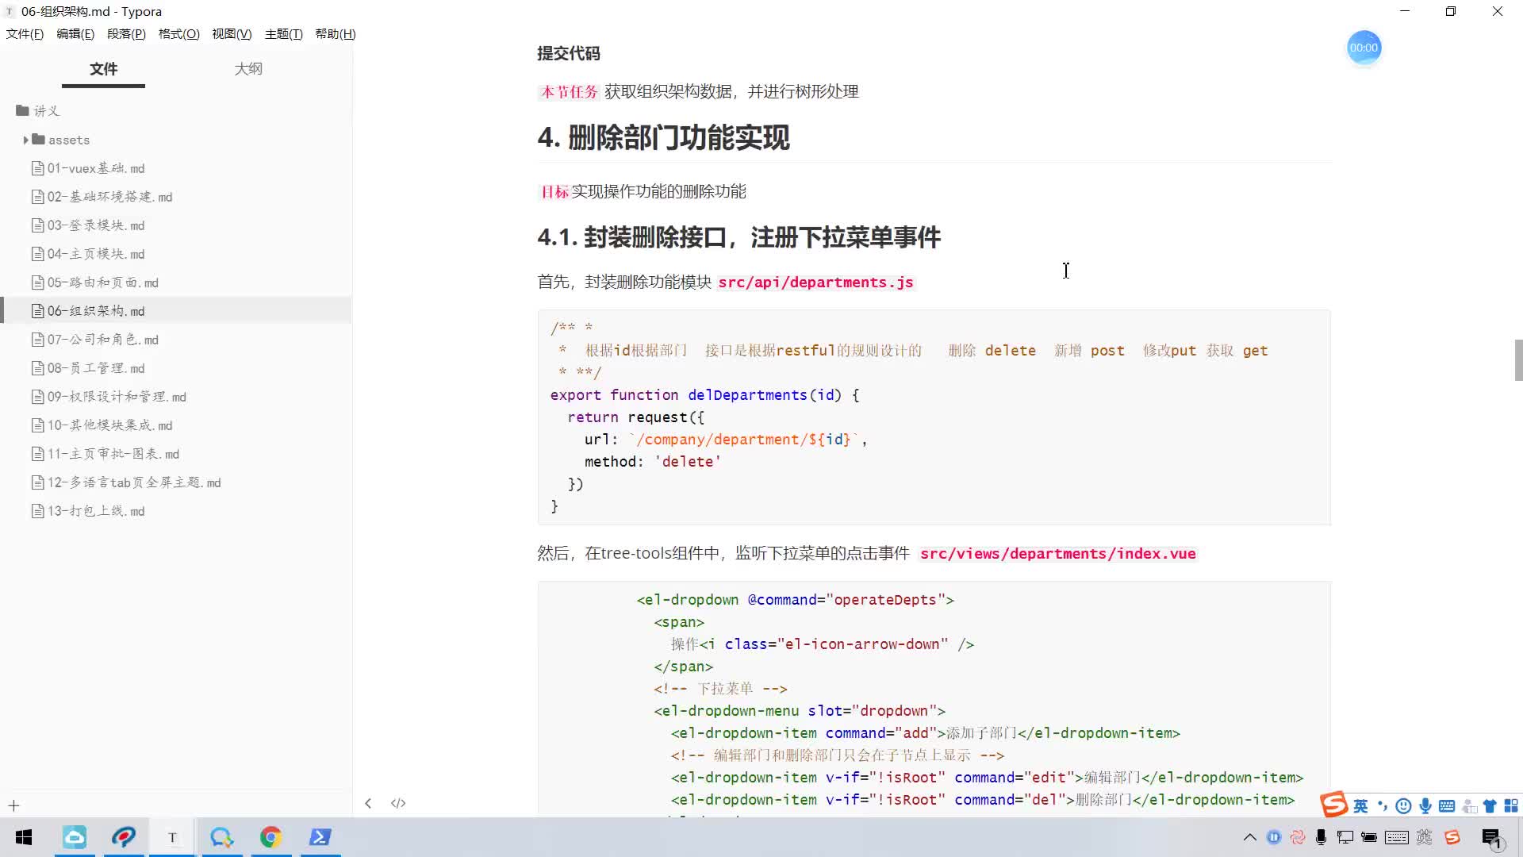Open file 01-vuex基础.md
The width and height of the screenshot is (1523, 857).
coord(88,168)
